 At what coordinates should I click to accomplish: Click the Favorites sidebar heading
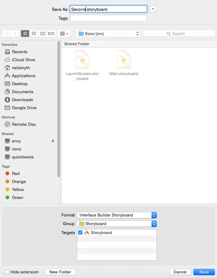10,45
